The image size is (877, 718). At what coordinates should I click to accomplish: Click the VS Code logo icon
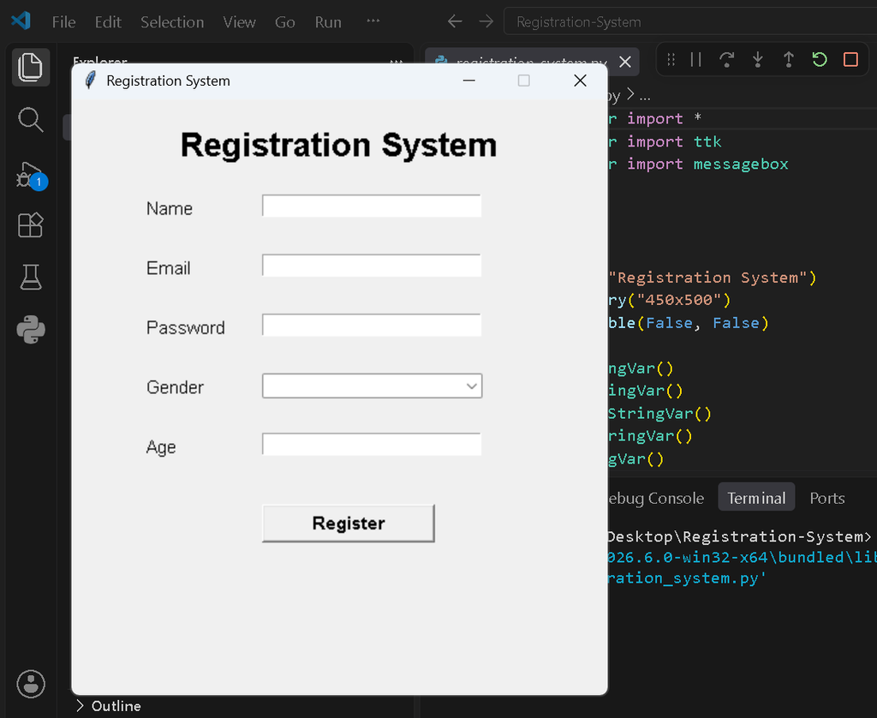coord(21,21)
